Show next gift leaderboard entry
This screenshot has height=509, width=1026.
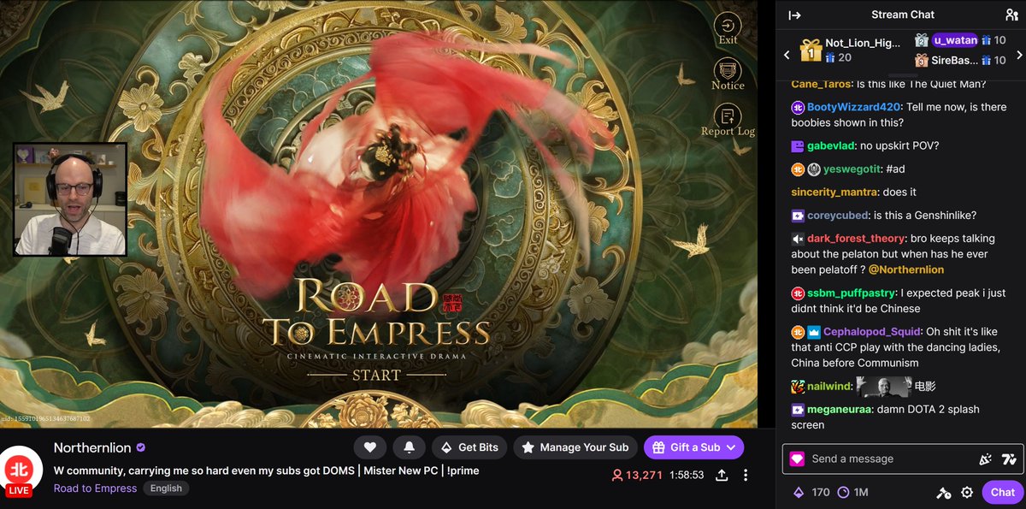point(1019,55)
